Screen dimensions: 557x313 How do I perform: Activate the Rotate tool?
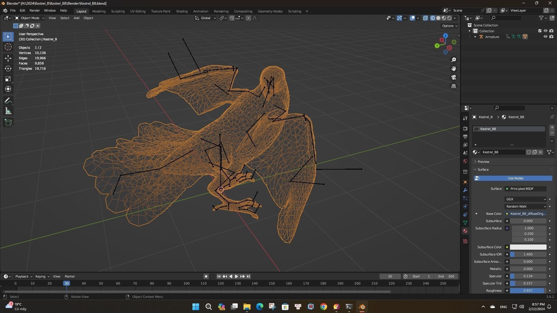click(8, 69)
